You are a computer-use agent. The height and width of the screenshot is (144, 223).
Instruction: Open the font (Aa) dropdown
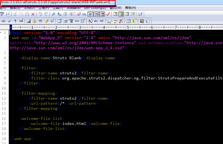coord(78,14)
